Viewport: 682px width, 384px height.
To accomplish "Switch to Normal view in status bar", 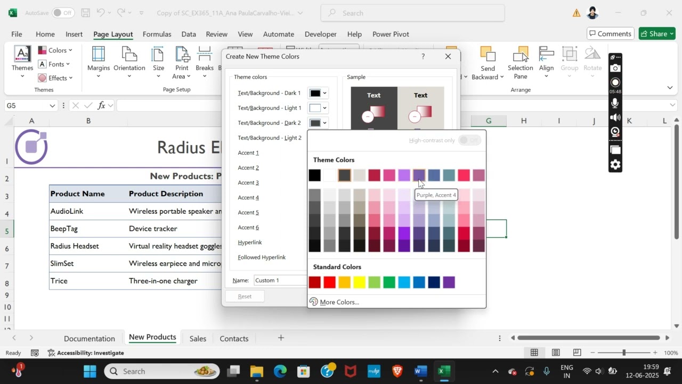I will 534,353.
